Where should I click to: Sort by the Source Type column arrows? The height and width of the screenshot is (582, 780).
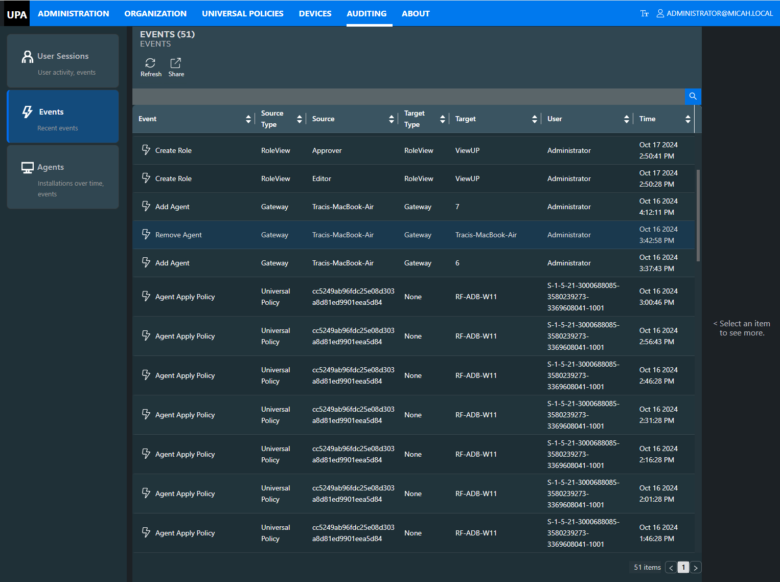click(x=300, y=119)
